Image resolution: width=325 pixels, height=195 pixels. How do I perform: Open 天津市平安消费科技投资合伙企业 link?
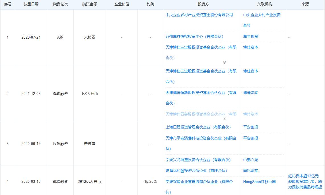point(201,144)
